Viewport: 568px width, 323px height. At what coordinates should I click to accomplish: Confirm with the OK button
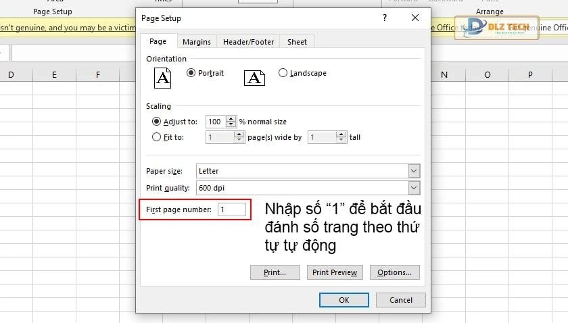click(x=344, y=300)
